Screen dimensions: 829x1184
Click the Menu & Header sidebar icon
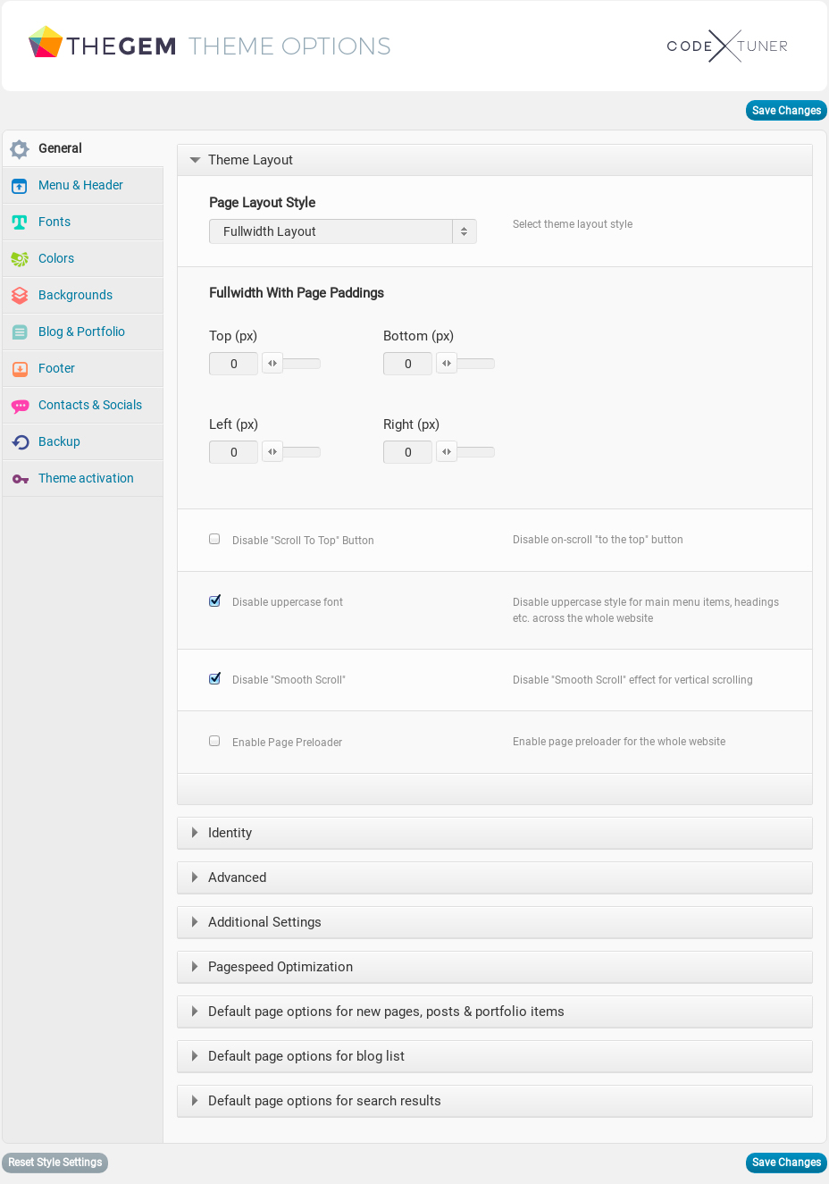[x=20, y=186]
